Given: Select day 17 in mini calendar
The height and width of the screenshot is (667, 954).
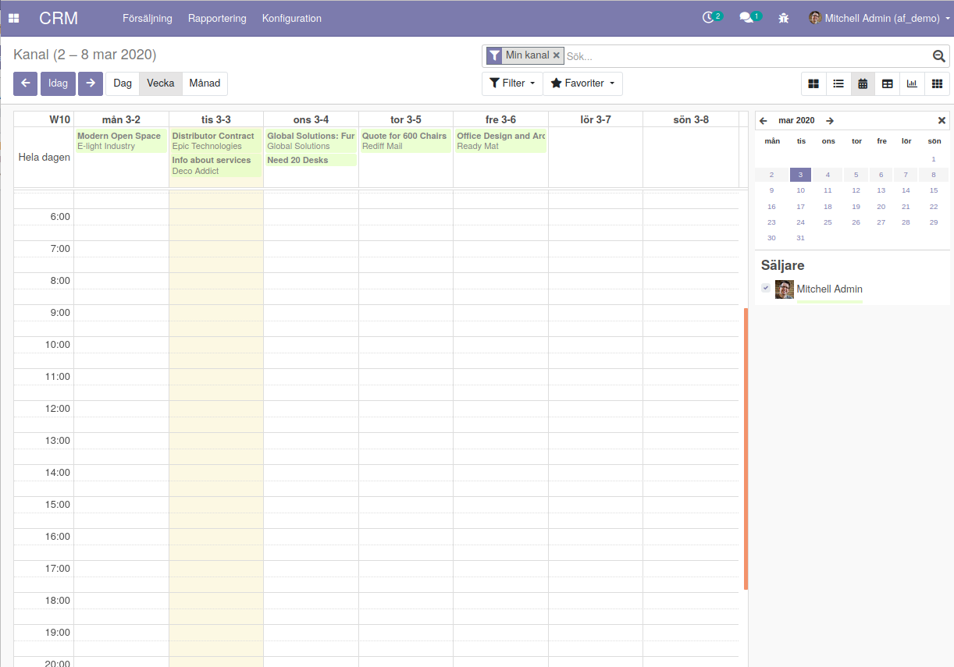Looking at the screenshot, I should [x=800, y=207].
